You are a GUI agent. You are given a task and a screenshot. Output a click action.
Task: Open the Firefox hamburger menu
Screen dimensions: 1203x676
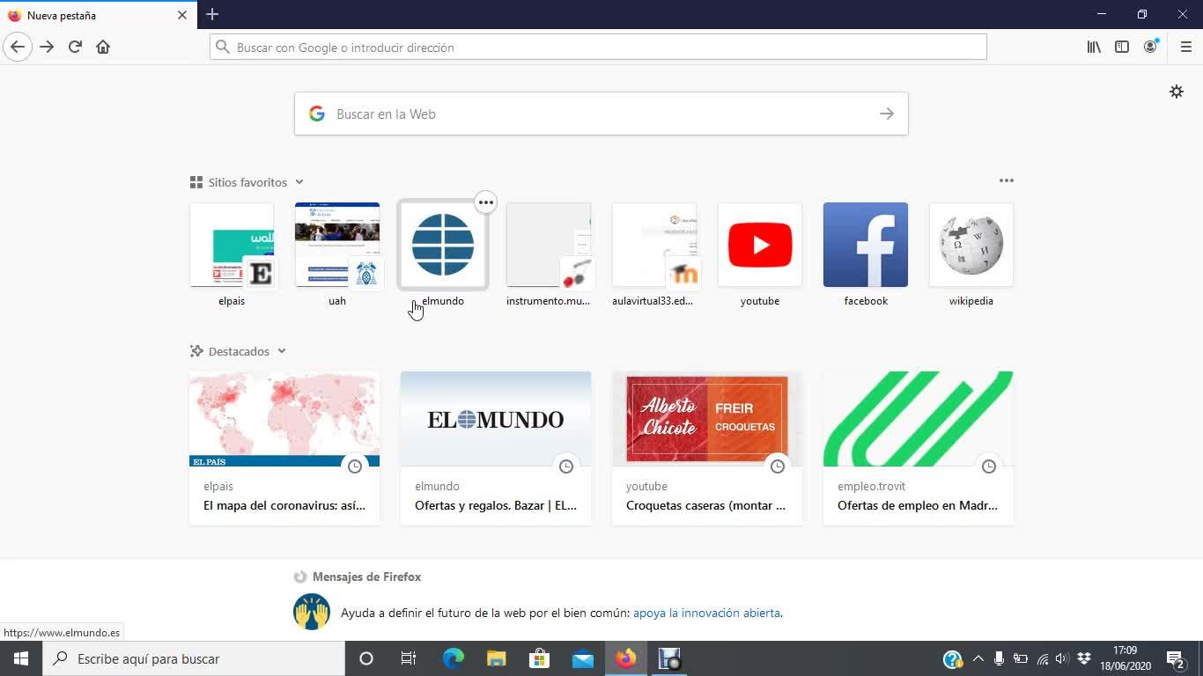1185,47
